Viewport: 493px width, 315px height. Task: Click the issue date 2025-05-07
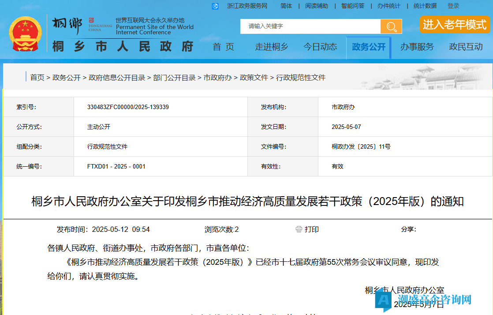[346, 127]
